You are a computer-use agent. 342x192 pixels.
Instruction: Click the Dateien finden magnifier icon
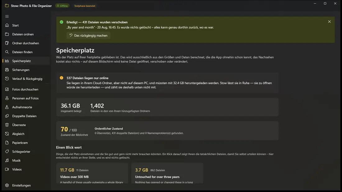pos(7,52)
